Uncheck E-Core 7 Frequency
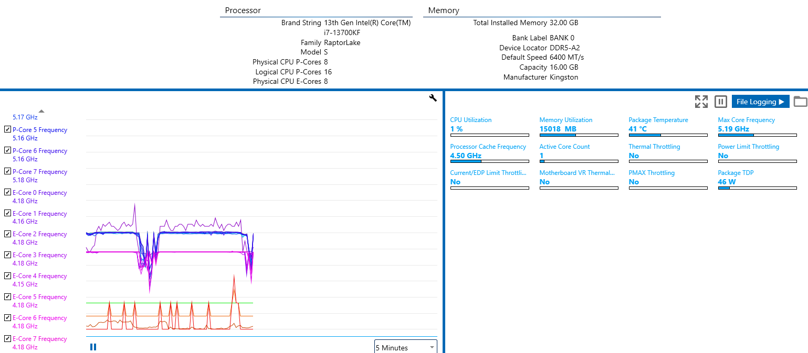 [x=7, y=338]
